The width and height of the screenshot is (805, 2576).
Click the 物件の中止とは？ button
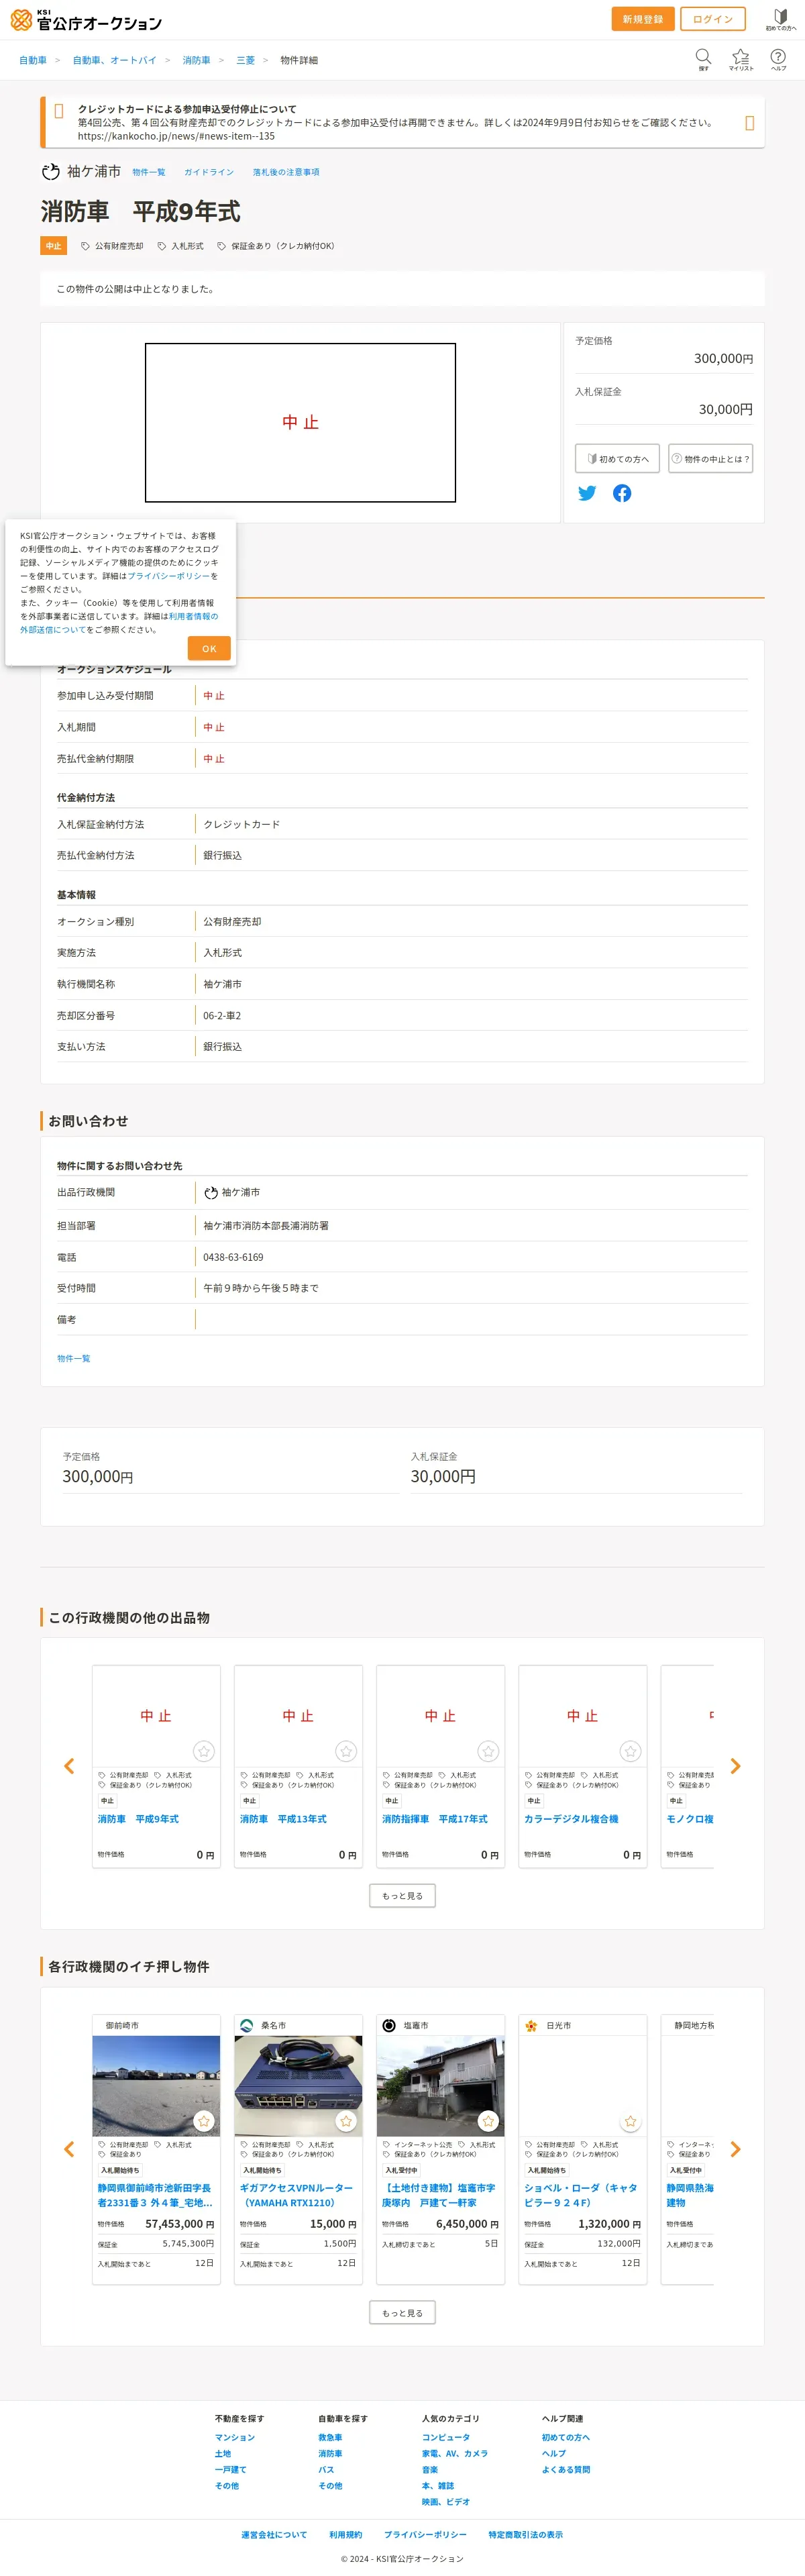pos(710,458)
